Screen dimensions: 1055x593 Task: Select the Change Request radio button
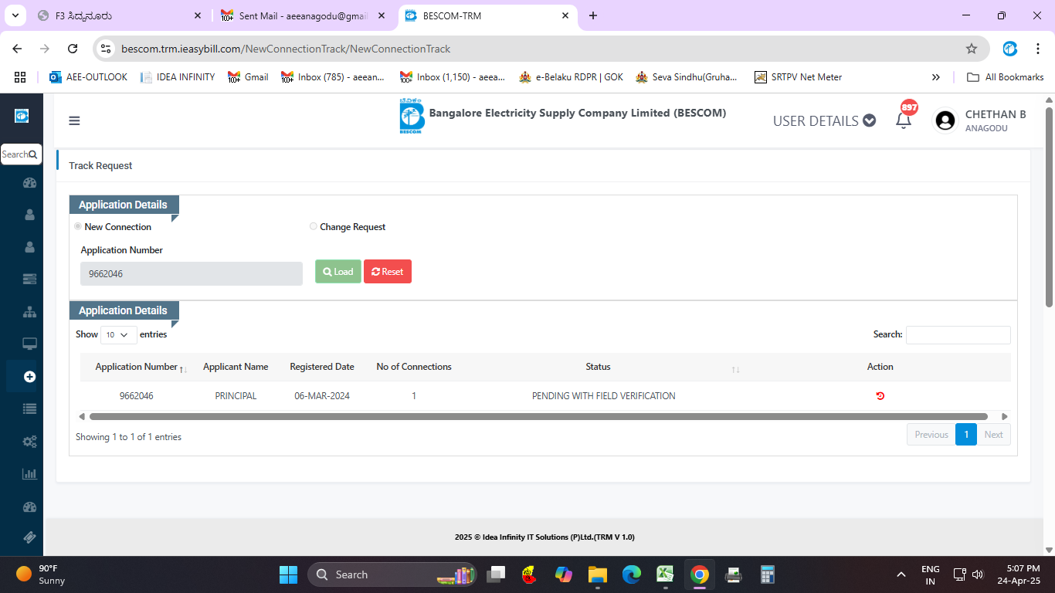[x=313, y=226]
